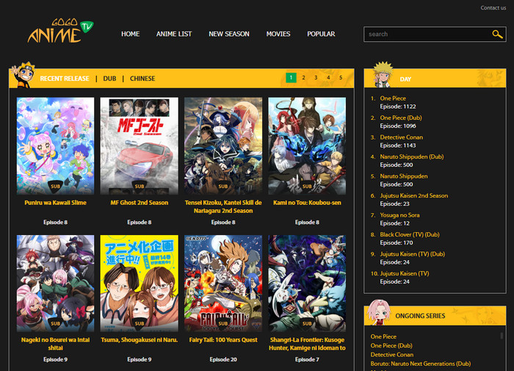Open Kami no Tou: Koubou-sen poster
514x371 pixels.
[307, 145]
